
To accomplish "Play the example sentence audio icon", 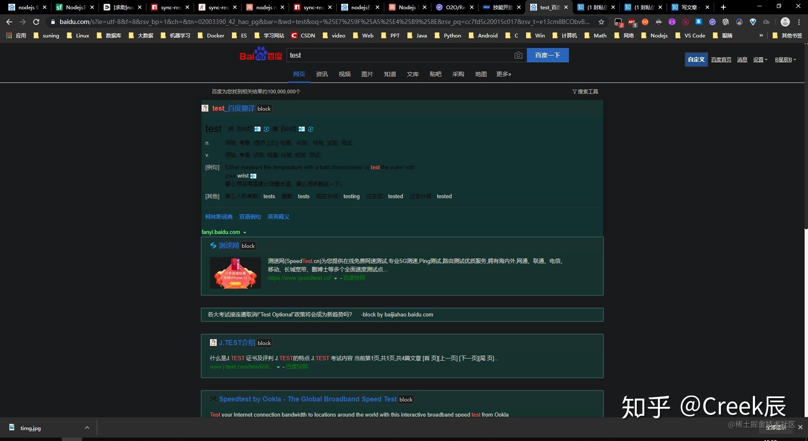I will click(253, 176).
